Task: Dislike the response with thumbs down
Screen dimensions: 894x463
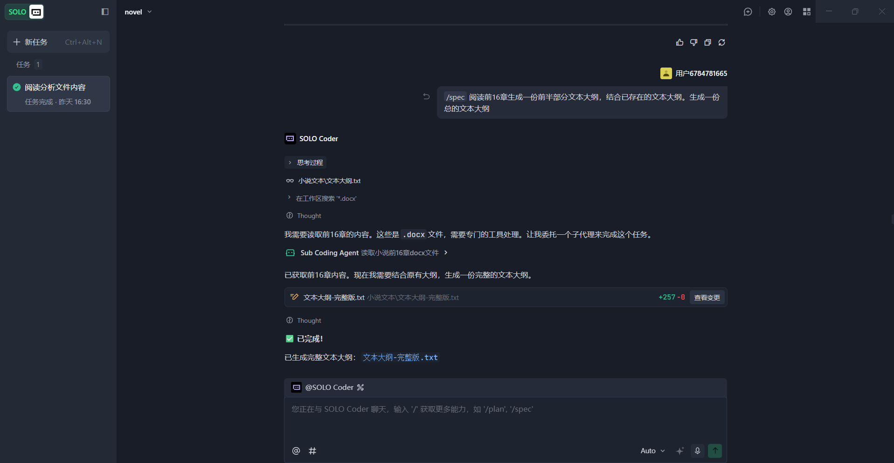Action: click(693, 42)
